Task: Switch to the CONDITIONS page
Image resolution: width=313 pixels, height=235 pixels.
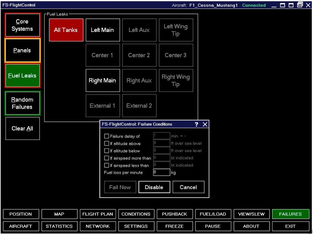Action: 136,214
